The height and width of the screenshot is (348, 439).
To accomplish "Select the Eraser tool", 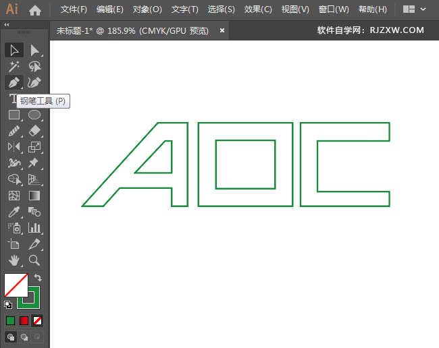I will point(34,131).
